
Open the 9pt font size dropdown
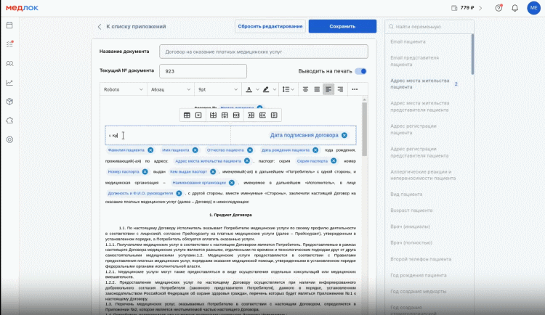[x=217, y=89]
